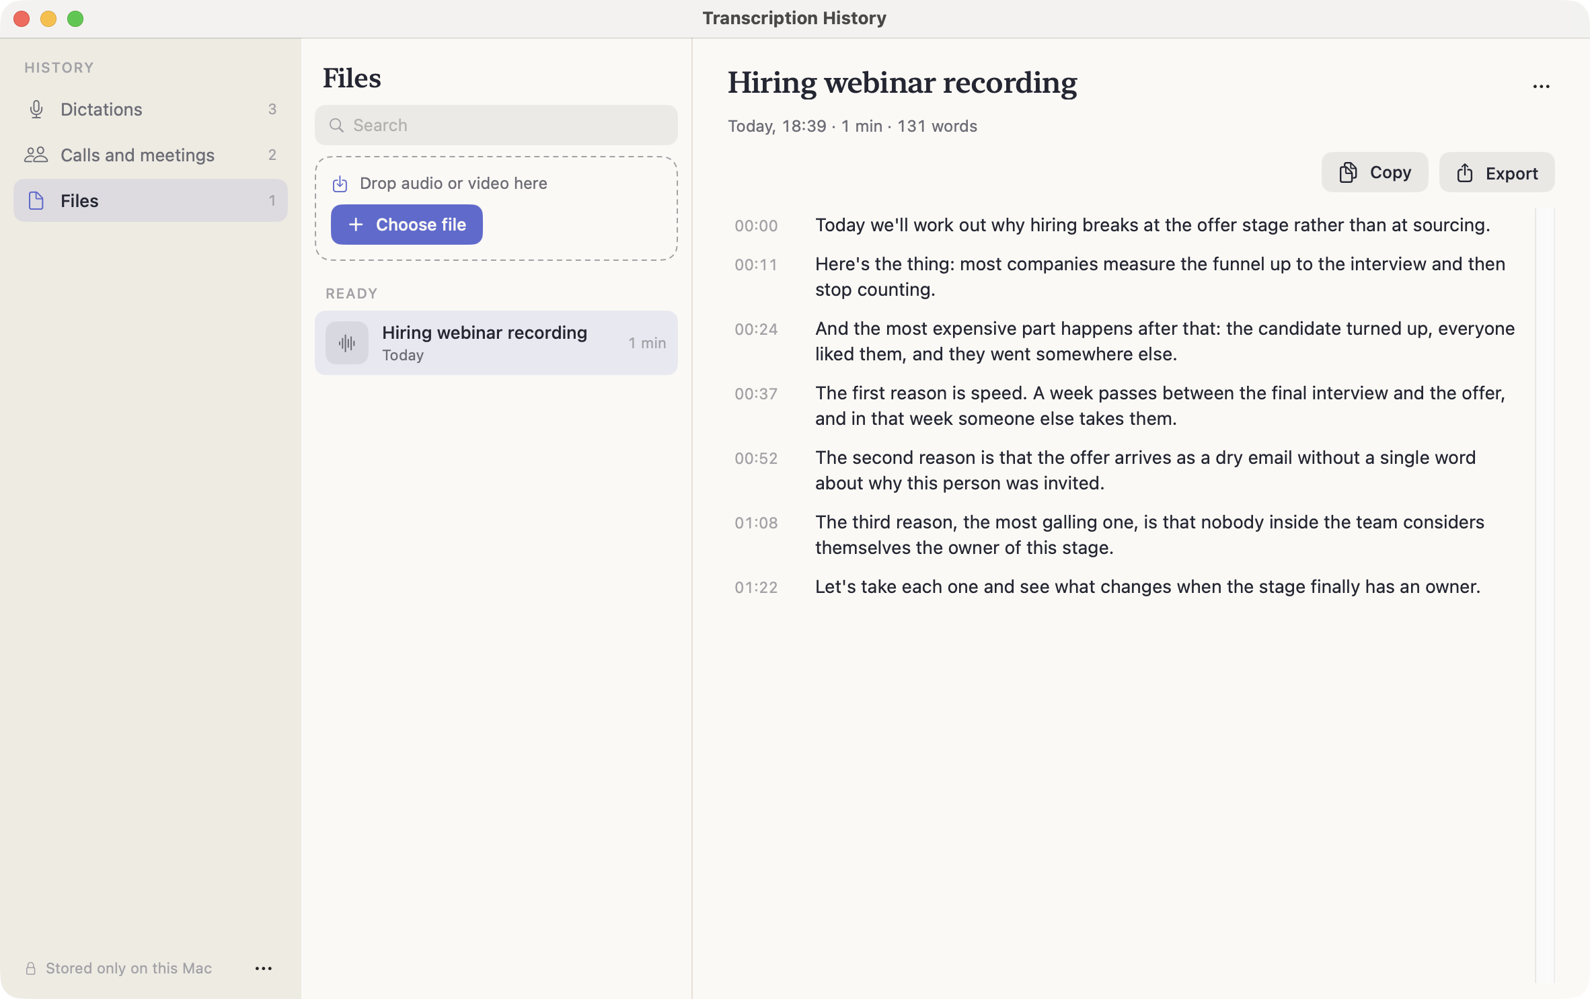Click the import icon in the drop zone

click(340, 184)
